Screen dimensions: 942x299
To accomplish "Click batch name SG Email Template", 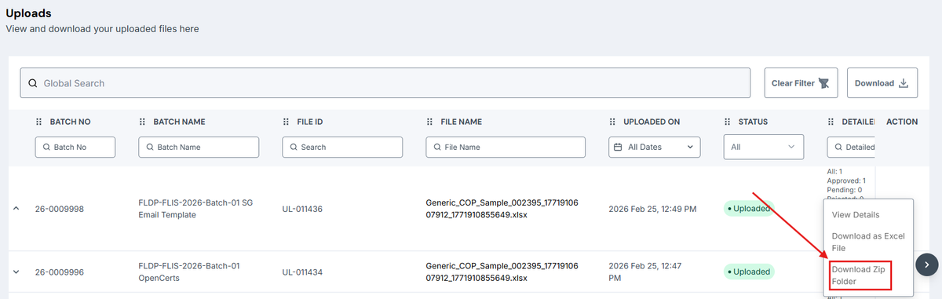I will pos(195,209).
